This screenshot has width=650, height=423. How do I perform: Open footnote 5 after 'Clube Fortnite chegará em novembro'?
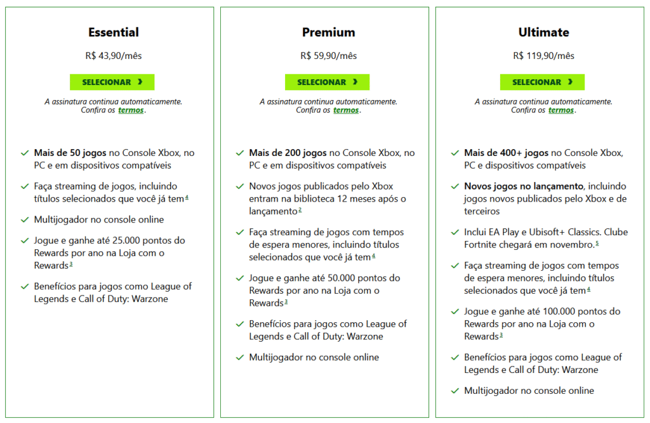[x=597, y=243]
